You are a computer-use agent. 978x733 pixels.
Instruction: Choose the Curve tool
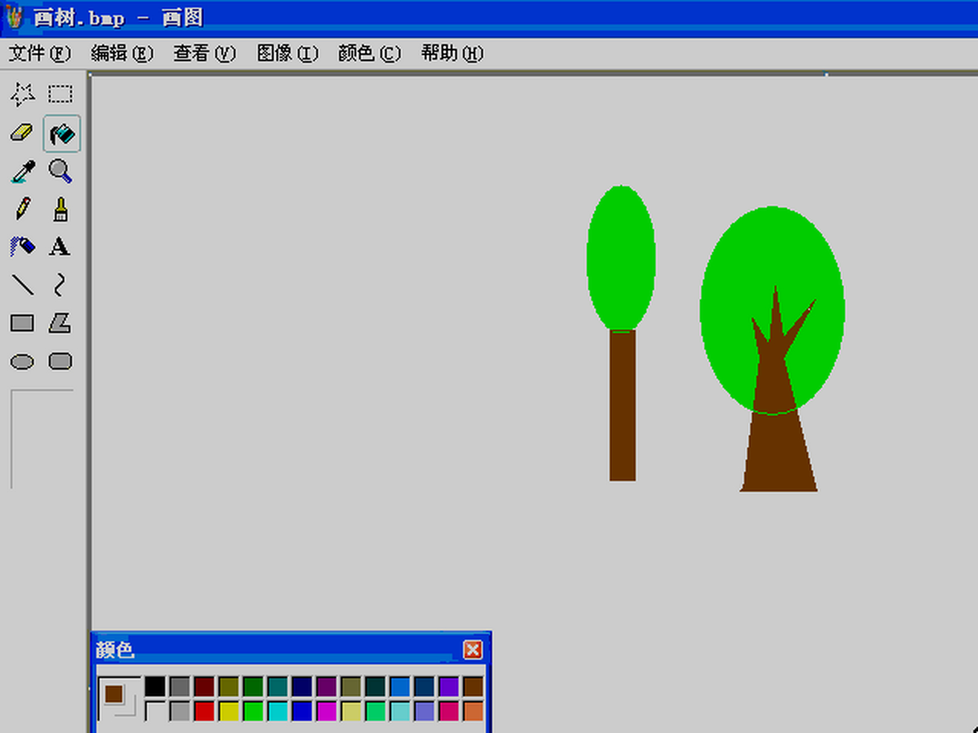pyautogui.click(x=60, y=285)
